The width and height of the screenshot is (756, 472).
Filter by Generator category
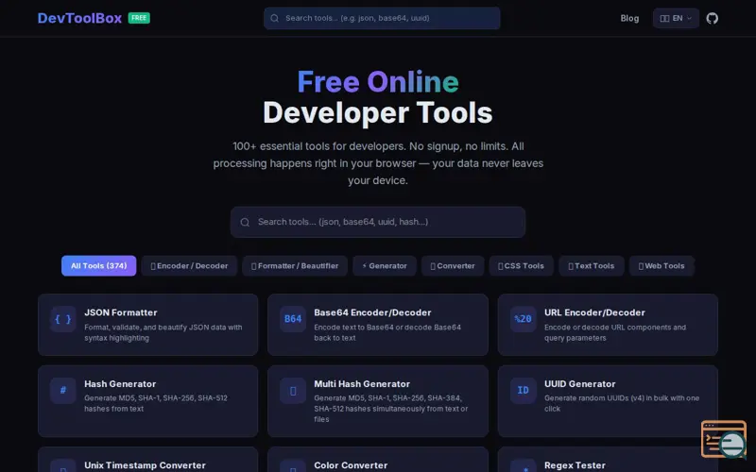pyautogui.click(x=385, y=266)
